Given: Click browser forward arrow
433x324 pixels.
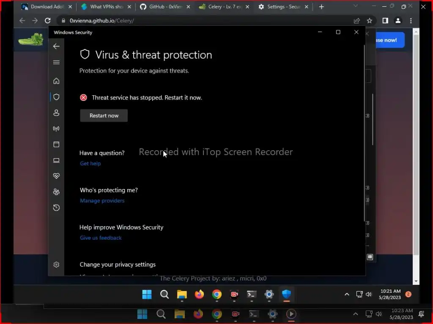Looking at the screenshot, I should coord(35,21).
